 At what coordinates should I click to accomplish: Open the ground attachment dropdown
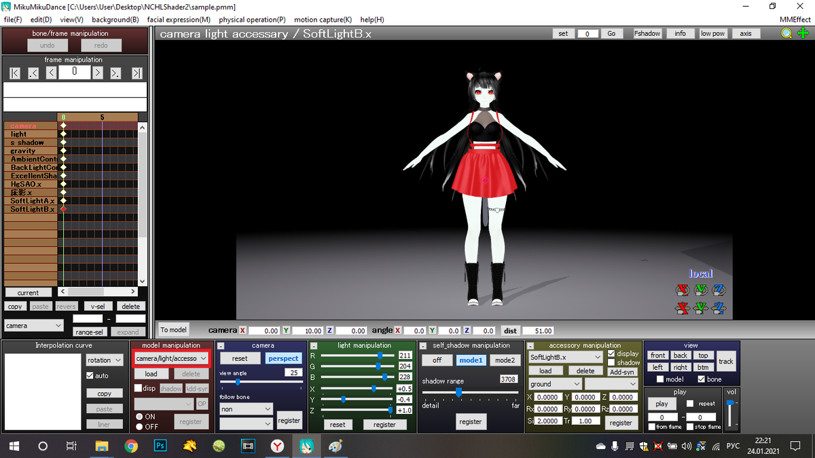point(554,384)
